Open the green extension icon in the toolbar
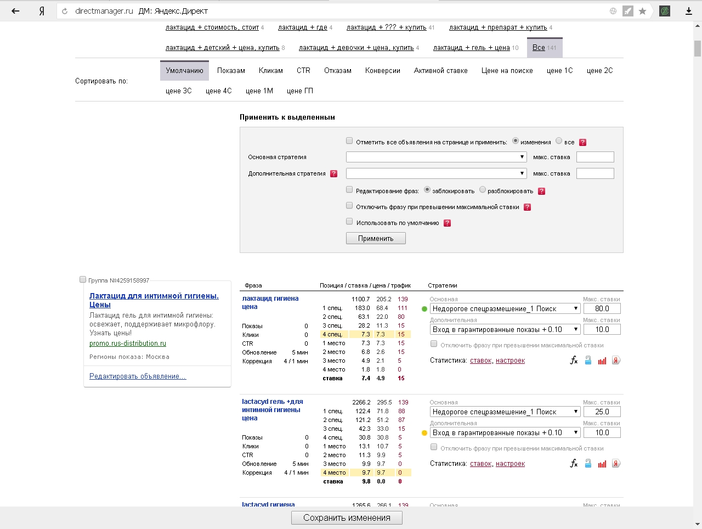The width and height of the screenshot is (702, 529). [665, 11]
